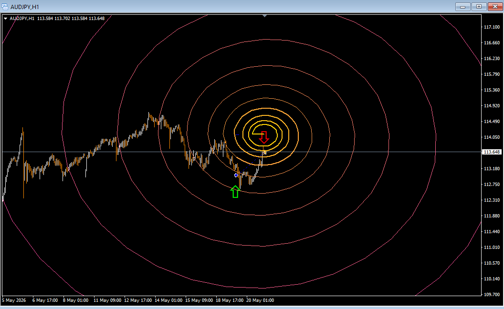Image resolution: width=504 pixels, height=309 pixels.
Task: Click the 112.750 price scale label
Action: (x=492, y=185)
